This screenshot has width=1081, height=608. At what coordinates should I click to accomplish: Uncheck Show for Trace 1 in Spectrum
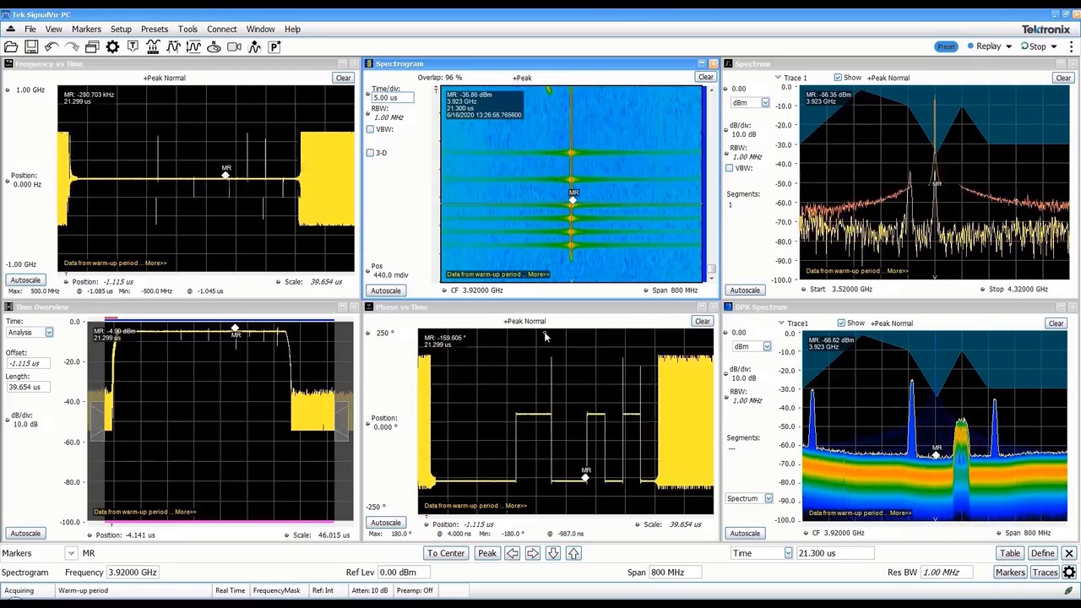[x=838, y=78]
